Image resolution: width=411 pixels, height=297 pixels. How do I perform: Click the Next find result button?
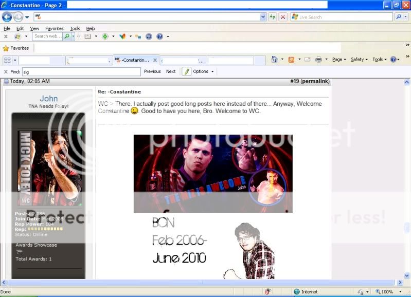[171, 71]
